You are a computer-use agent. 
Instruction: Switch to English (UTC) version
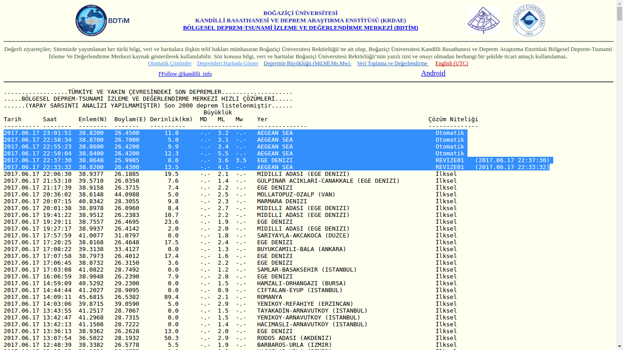pos(452,63)
